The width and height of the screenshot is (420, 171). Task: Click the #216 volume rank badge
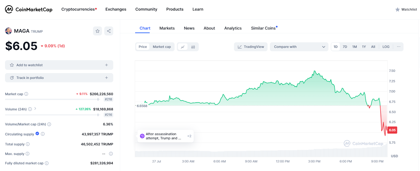[108, 115]
